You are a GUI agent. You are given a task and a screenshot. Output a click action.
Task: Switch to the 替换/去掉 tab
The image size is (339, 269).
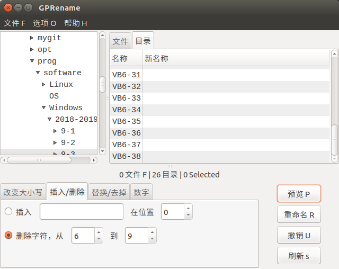[109, 192]
